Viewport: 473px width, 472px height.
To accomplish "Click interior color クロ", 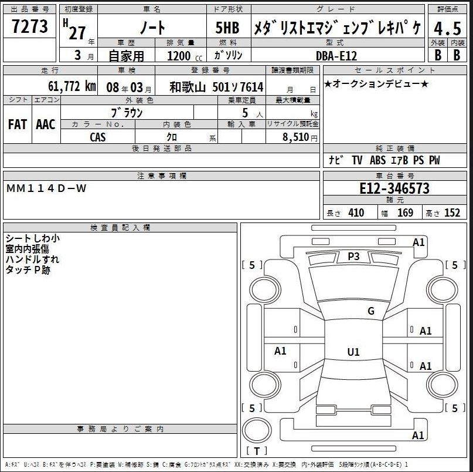I will tap(172, 137).
